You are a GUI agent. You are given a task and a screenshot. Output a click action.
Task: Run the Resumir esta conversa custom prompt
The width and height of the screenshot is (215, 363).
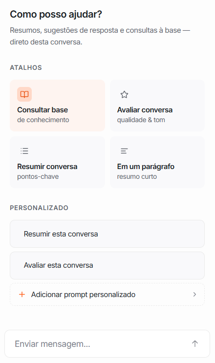(x=107, y=234)
